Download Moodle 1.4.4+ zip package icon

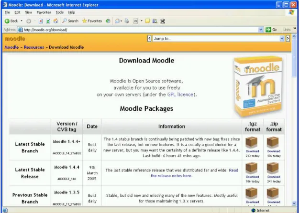click(x=273, y=142)
